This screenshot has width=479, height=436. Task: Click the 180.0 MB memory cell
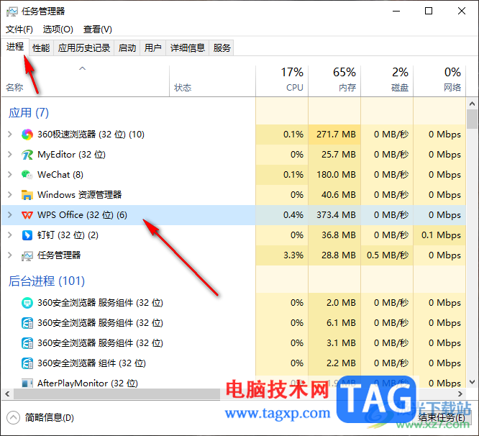(336, 175)
